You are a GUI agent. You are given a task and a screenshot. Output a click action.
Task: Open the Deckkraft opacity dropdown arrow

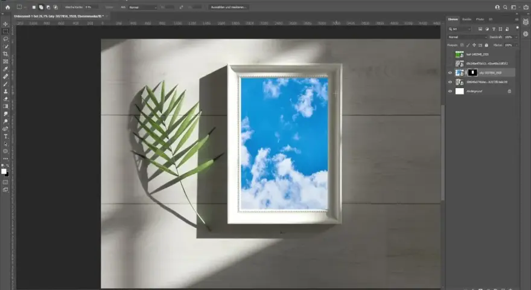point(516,37)
